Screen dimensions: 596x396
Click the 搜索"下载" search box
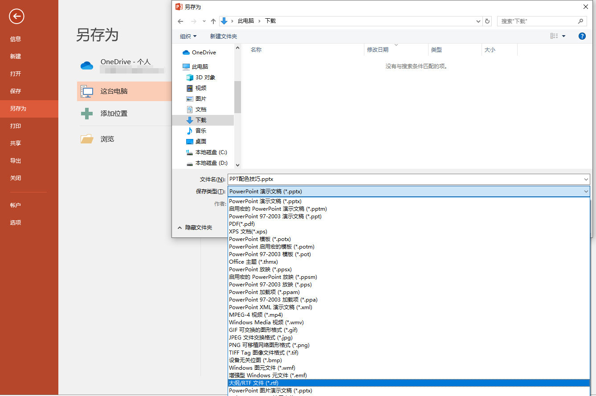coord(537,21)
